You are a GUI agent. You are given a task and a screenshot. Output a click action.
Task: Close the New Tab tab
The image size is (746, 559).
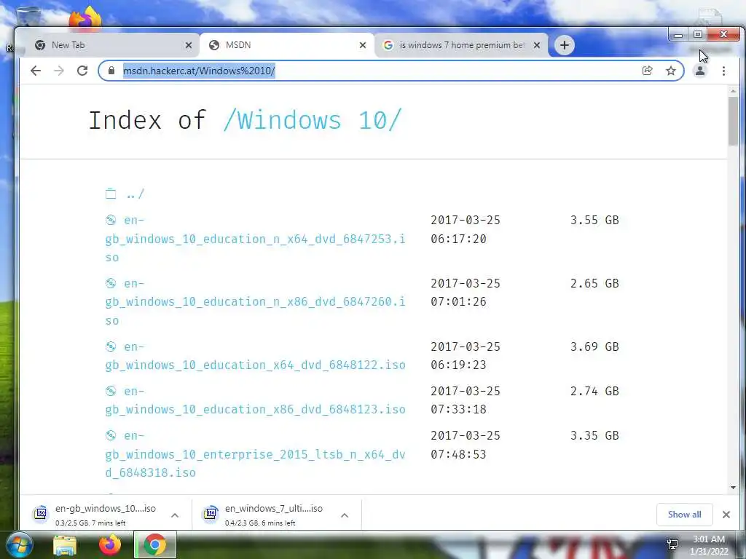189,45
